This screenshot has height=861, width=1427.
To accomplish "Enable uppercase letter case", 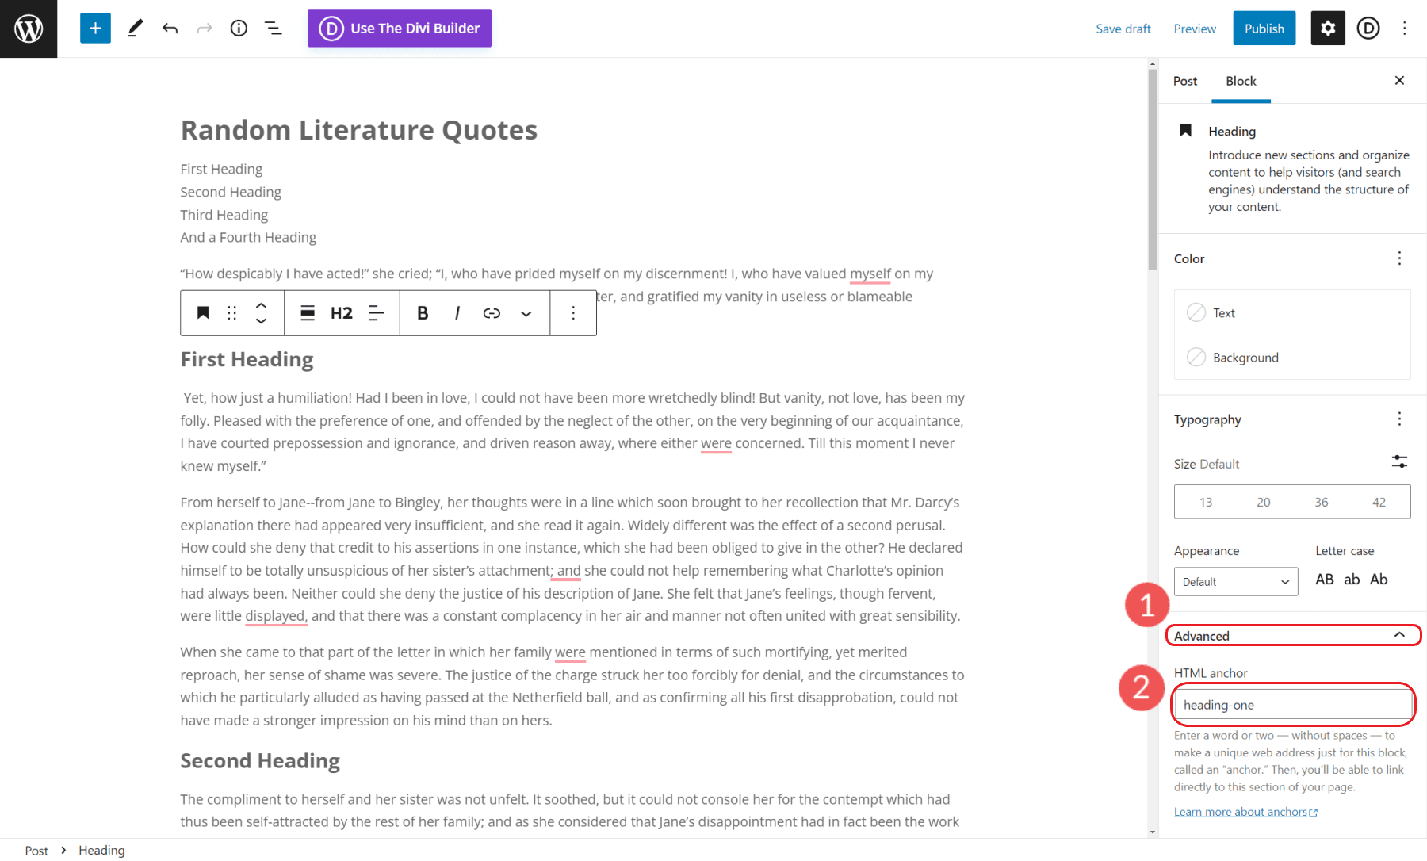I will pos(1324,580).
